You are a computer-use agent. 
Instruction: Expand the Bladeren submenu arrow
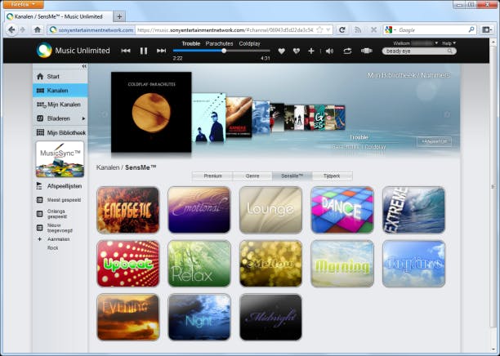click(x=83, y=118)
